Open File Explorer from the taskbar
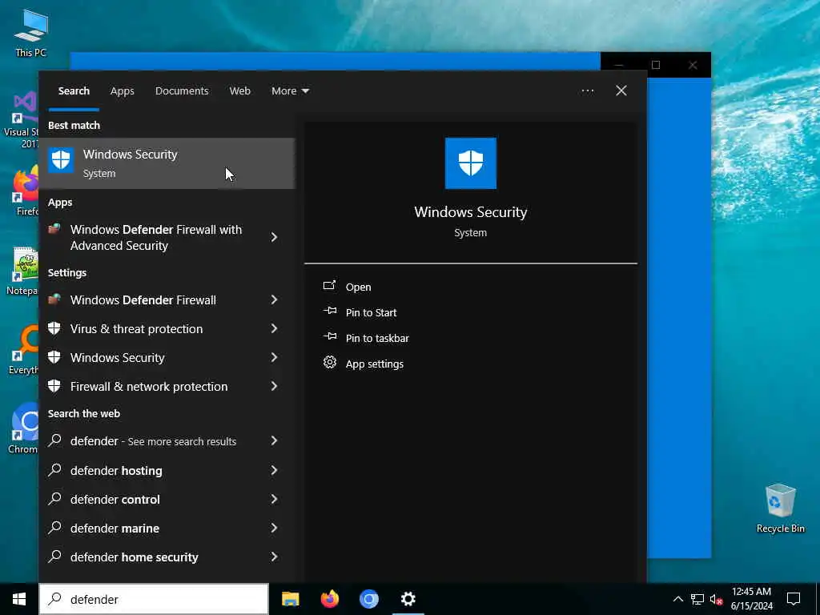The image size is (820, 615). coord(290,599)
